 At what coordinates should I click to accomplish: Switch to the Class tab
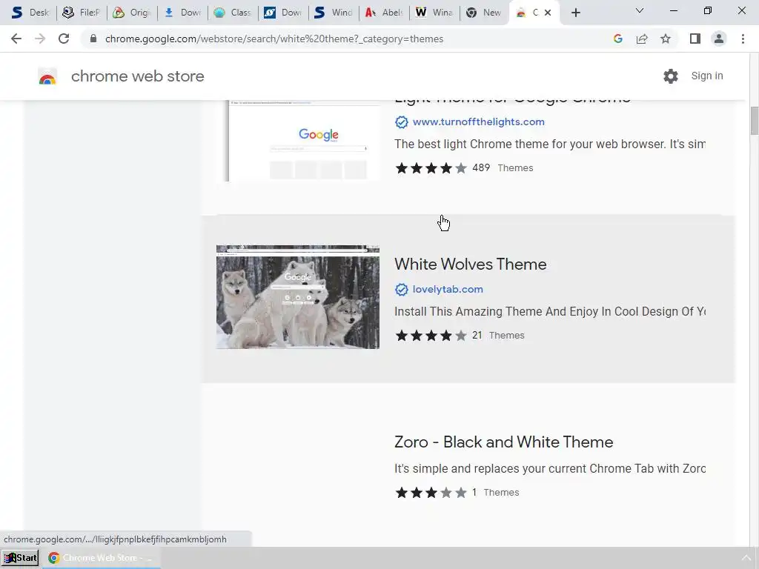(232, 13)
